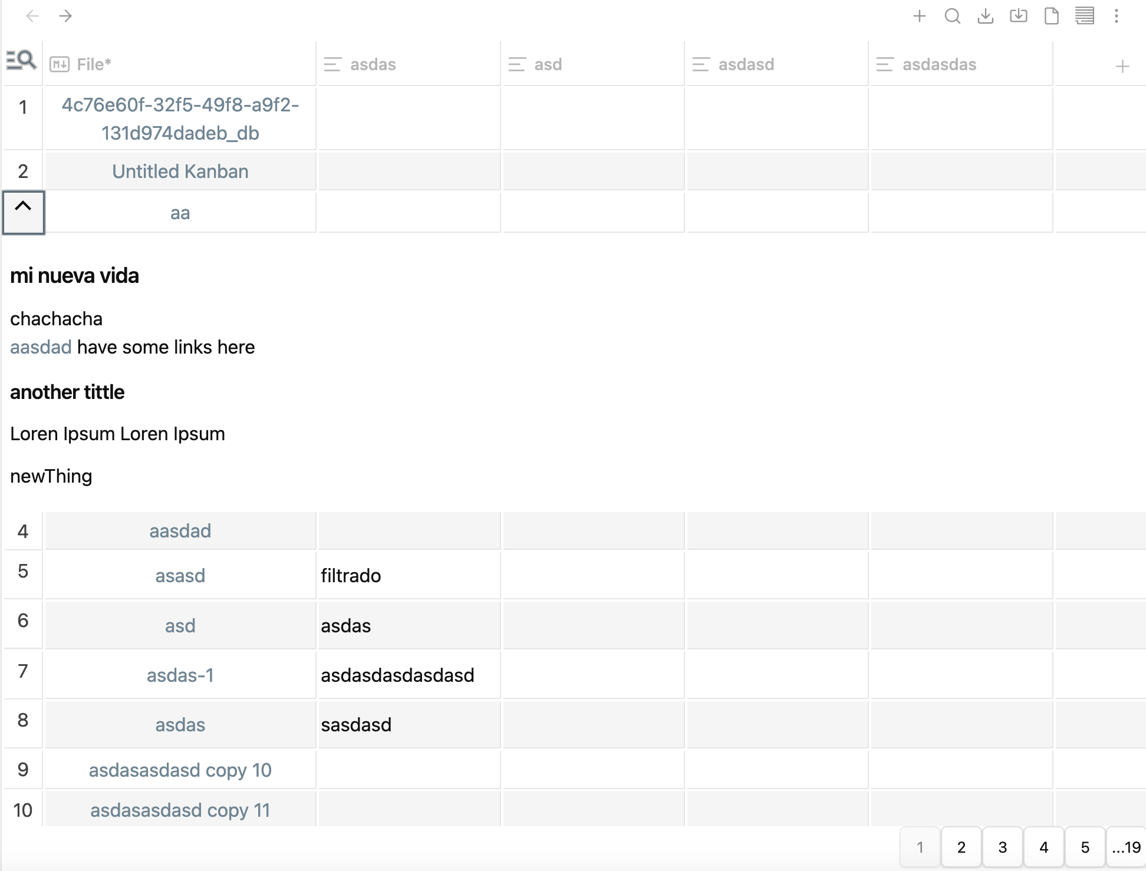
Task: Open the global filter search icon
Action: point(22,60)
